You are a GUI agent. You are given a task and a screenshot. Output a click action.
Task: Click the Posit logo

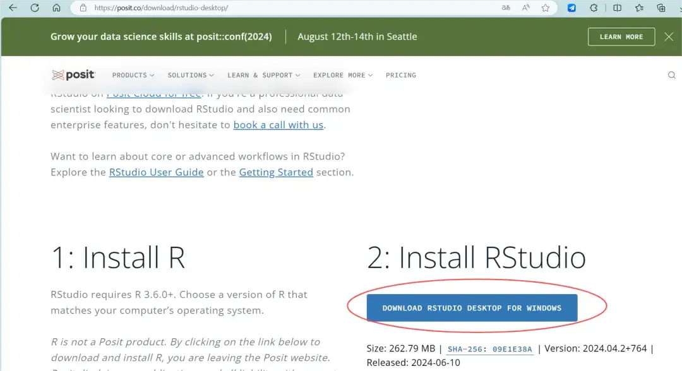click(73, 75)
